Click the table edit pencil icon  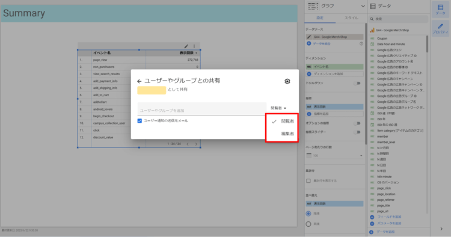186,46
